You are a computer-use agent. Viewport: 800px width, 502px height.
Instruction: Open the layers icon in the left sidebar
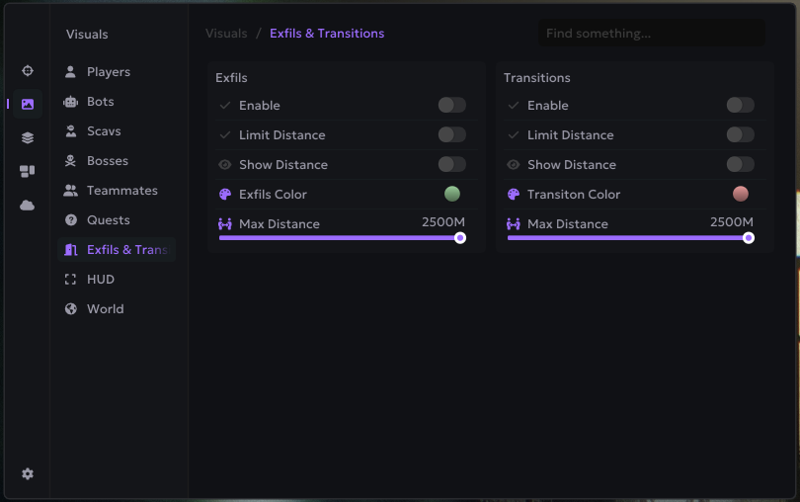tap(28, 137)
